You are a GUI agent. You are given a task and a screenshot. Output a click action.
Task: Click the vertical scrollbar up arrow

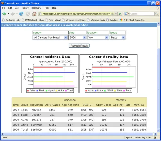pyautogui.click(x=158, y=24)
